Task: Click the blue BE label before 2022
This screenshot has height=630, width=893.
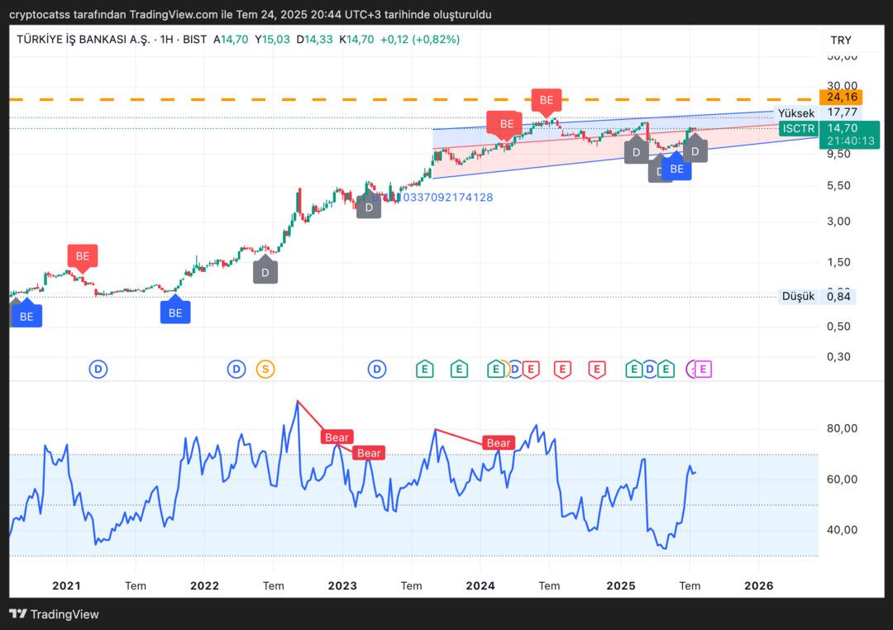Action: coord(175,312)
